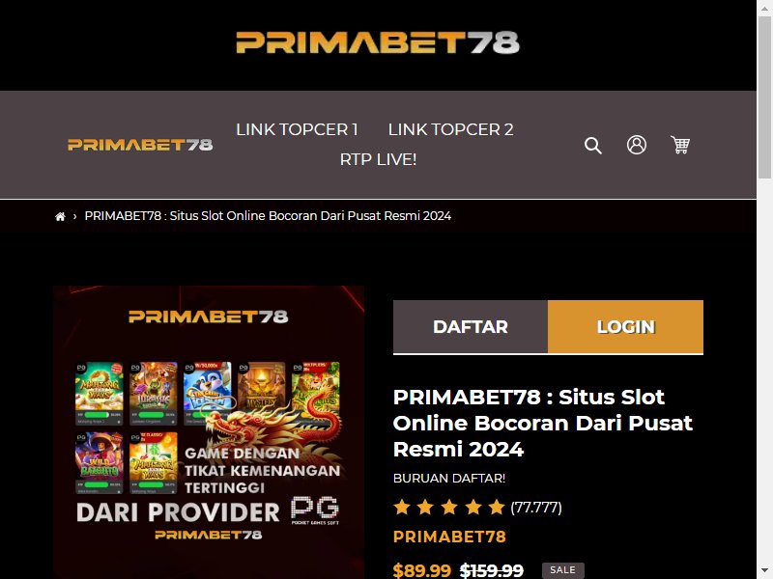
Task: Open the PRIMABET78 product banner image
Action: pyautogui.click(x=209, y=432)
